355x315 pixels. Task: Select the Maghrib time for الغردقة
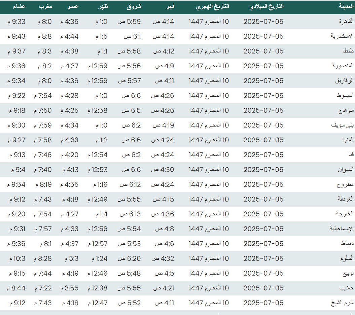[x=43, y=199]
